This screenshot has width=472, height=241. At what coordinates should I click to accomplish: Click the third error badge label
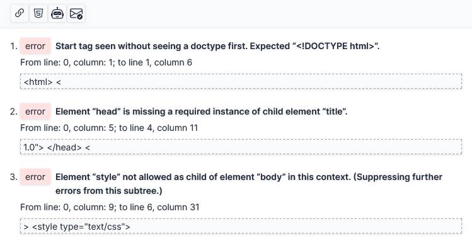(35, 177)
